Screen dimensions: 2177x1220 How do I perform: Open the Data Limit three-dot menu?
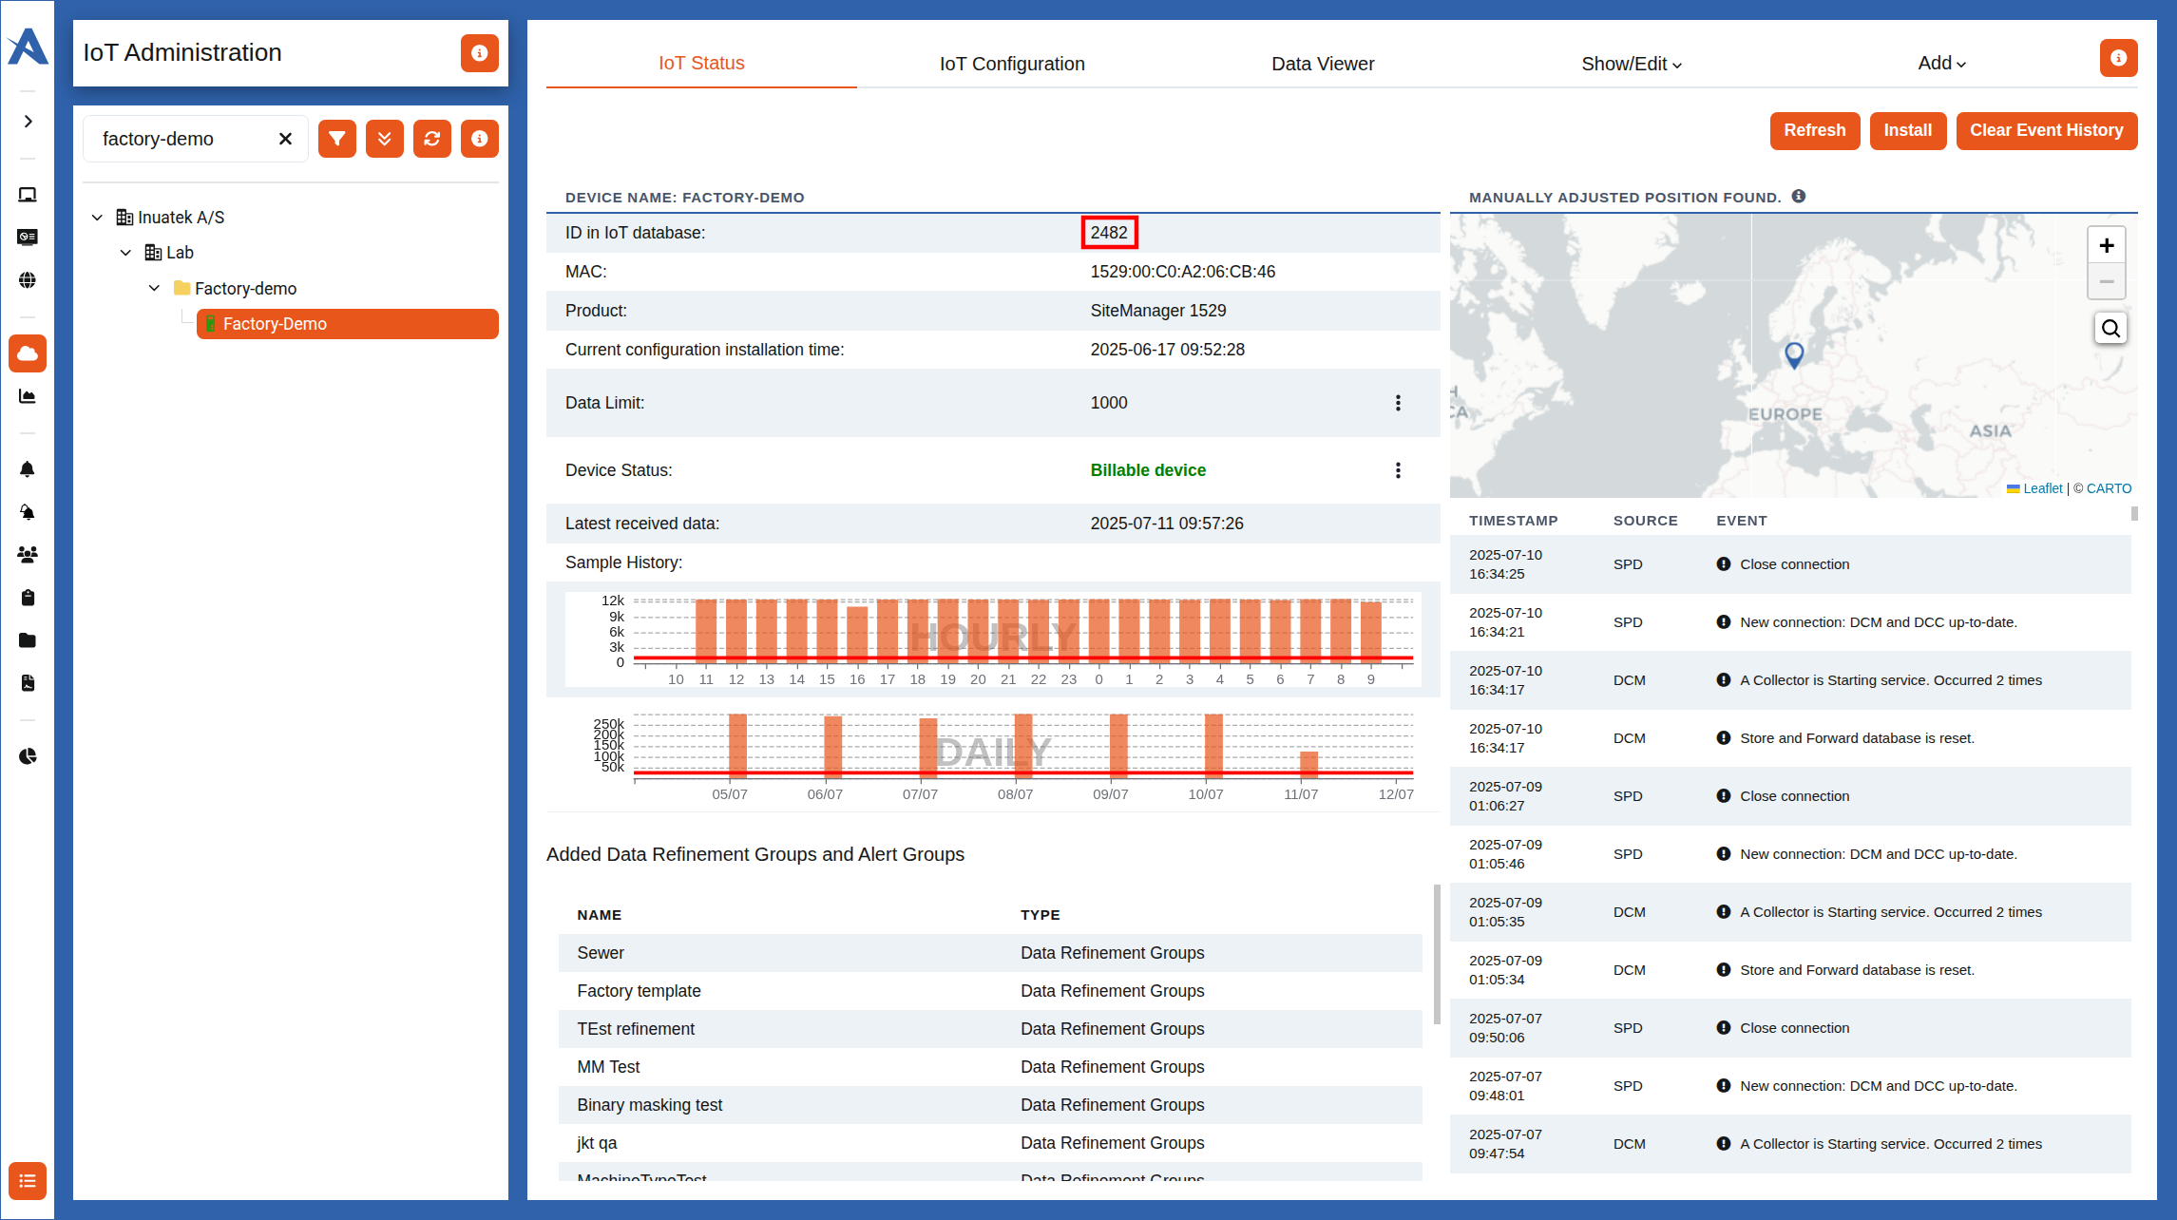pos(1398,403)
